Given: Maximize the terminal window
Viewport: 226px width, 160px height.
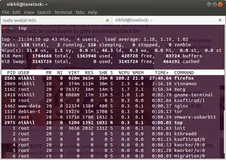Looking at the screenshot, I should (215, 5).
